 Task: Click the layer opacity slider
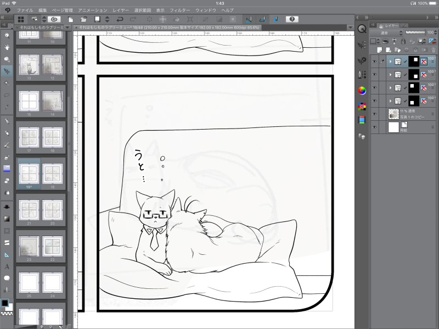(415, 32)
